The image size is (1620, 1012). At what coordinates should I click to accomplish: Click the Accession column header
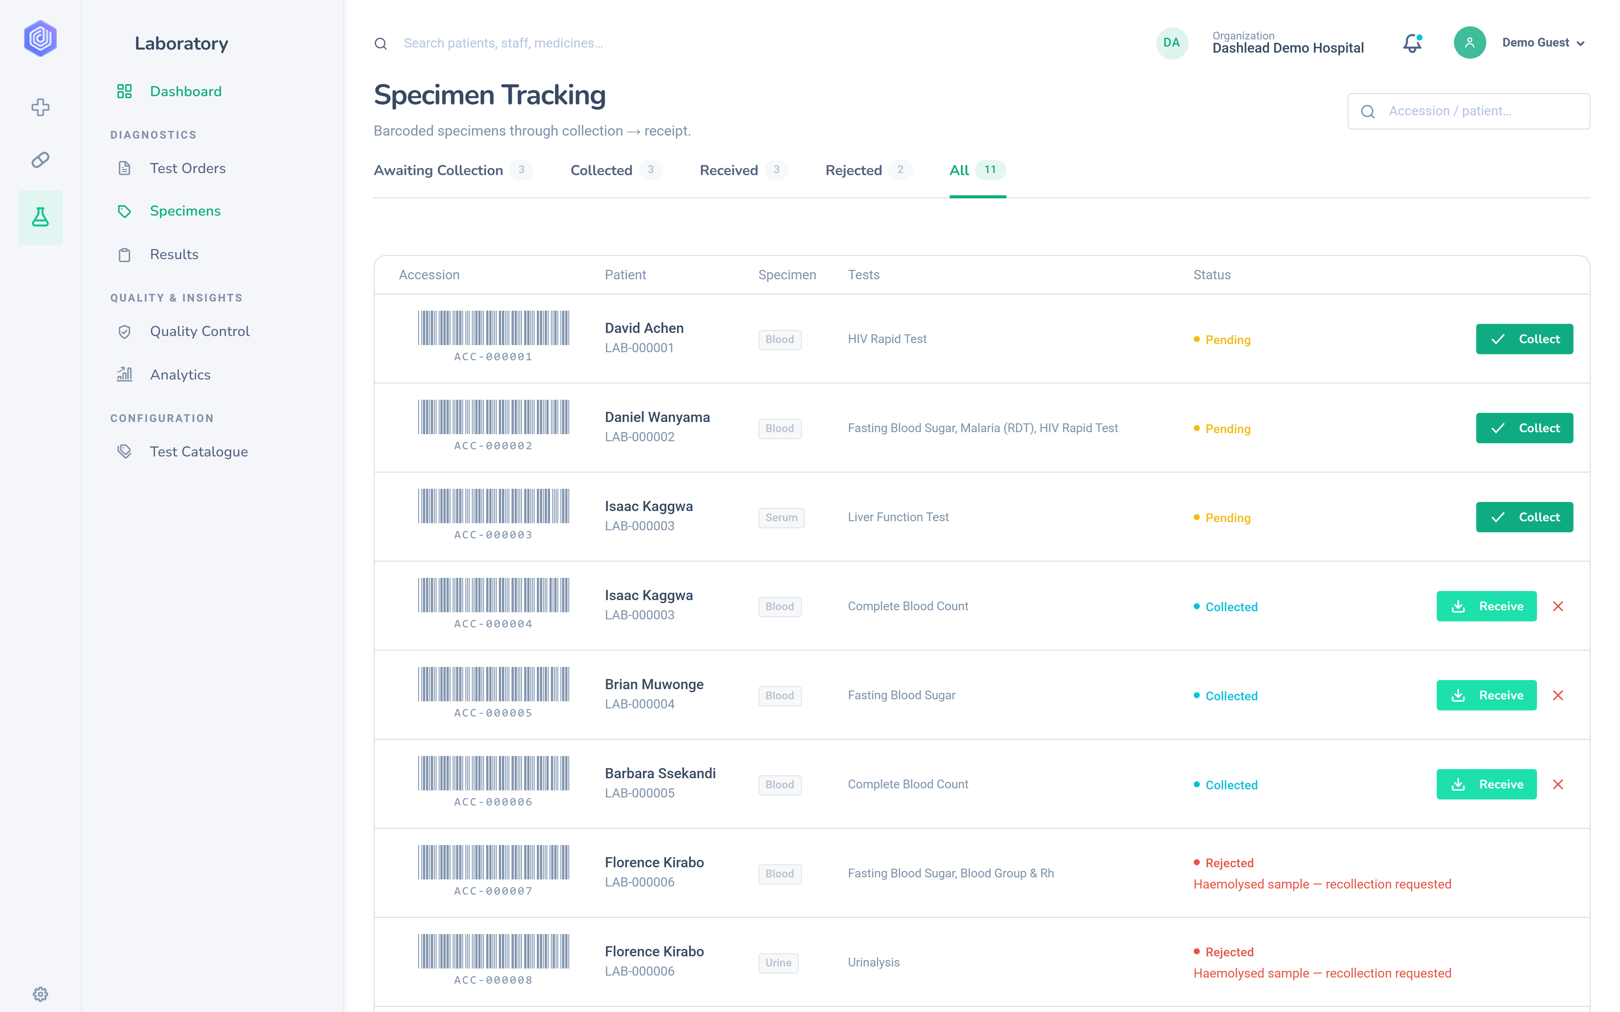click(x=429, y=275)
